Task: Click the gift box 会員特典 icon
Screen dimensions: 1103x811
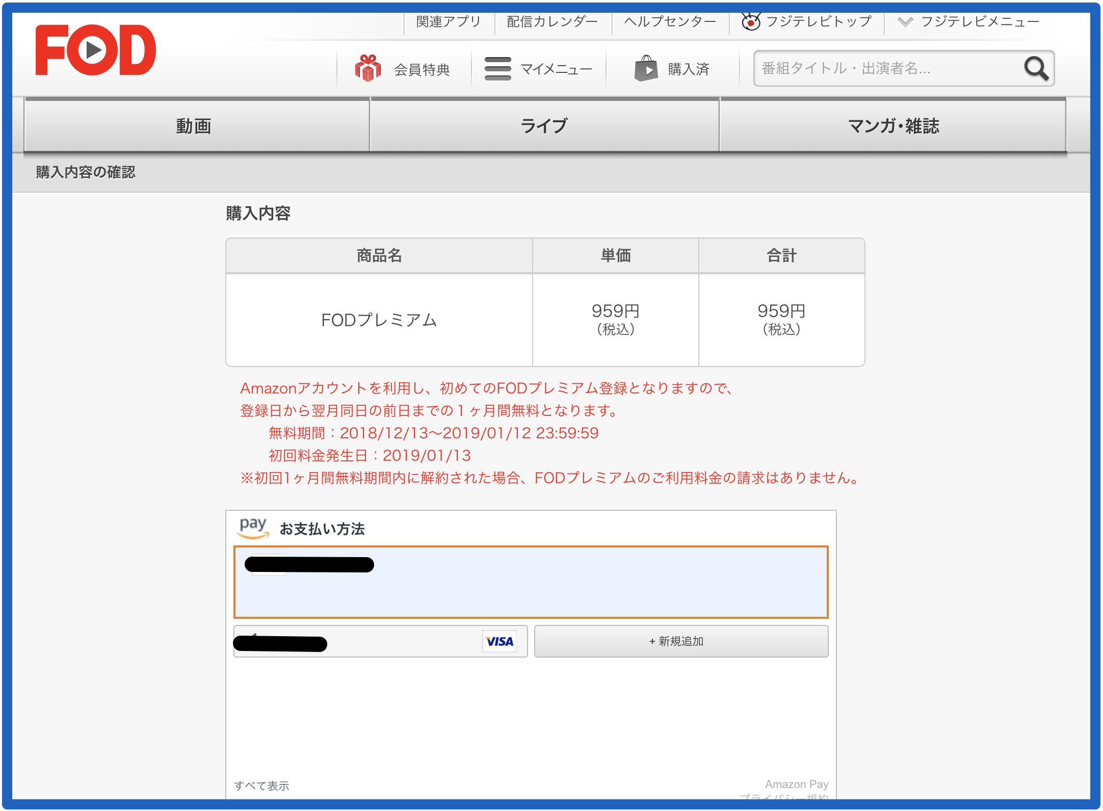Action: pyautogui.click(x=367, y=68)
